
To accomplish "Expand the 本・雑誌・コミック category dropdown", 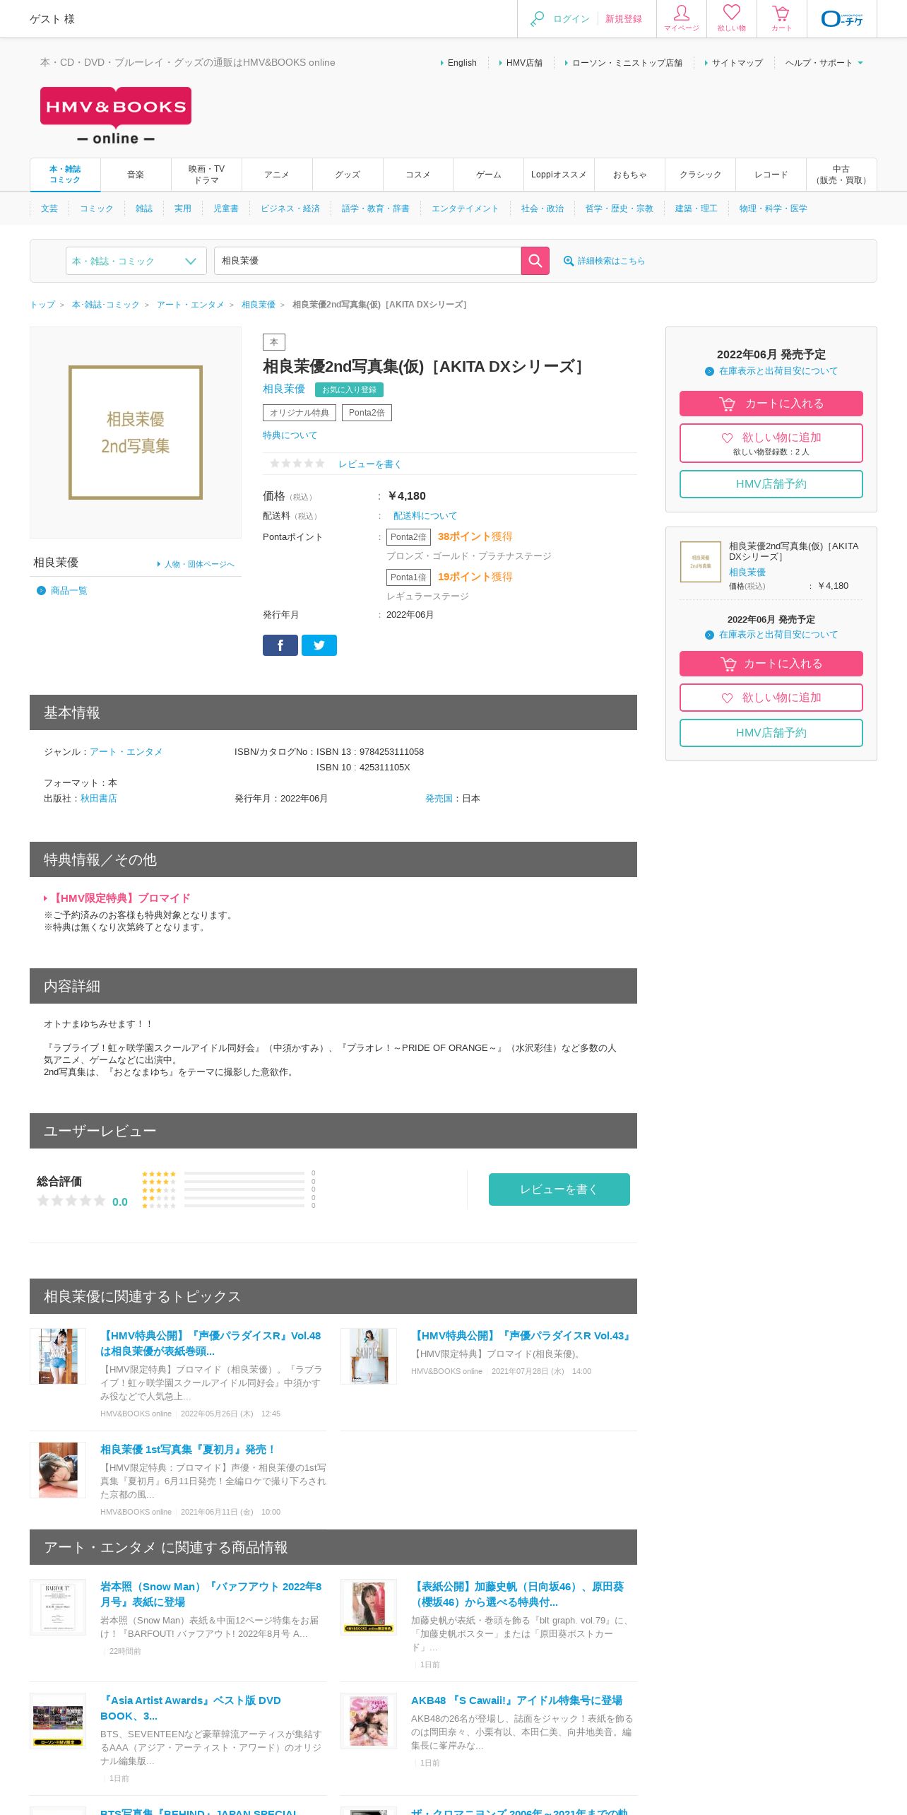I will 136,261.
